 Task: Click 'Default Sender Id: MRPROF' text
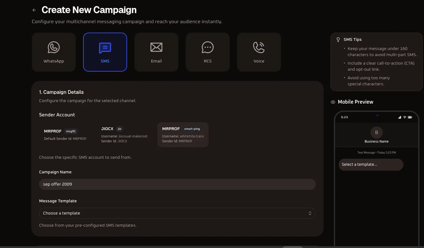[x=65, y=139]
